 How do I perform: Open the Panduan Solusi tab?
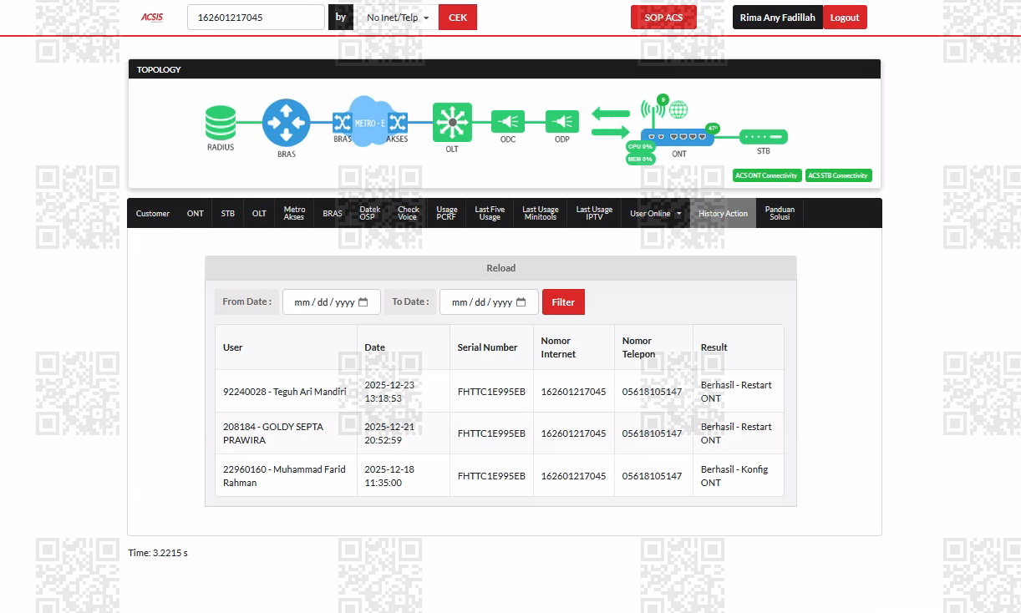click(x=780, y=214)
